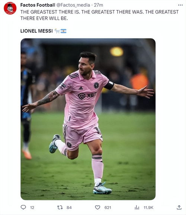The height and width of the screenshot is (215, 186).
Task: Click the reply speech bubble icon
Action: 23,207
